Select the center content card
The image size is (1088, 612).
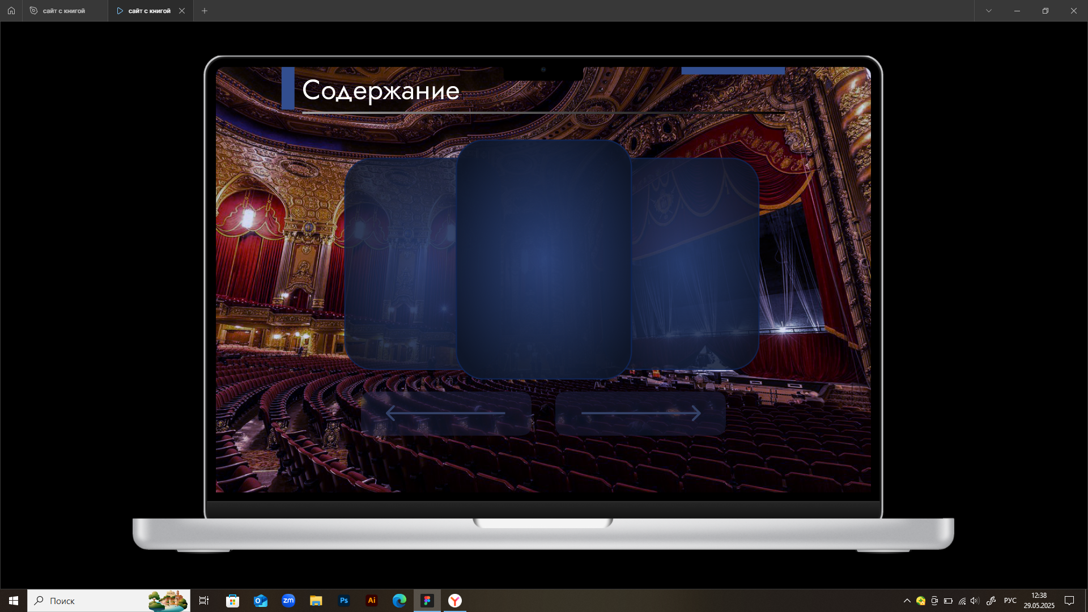[x=544, y=260]
